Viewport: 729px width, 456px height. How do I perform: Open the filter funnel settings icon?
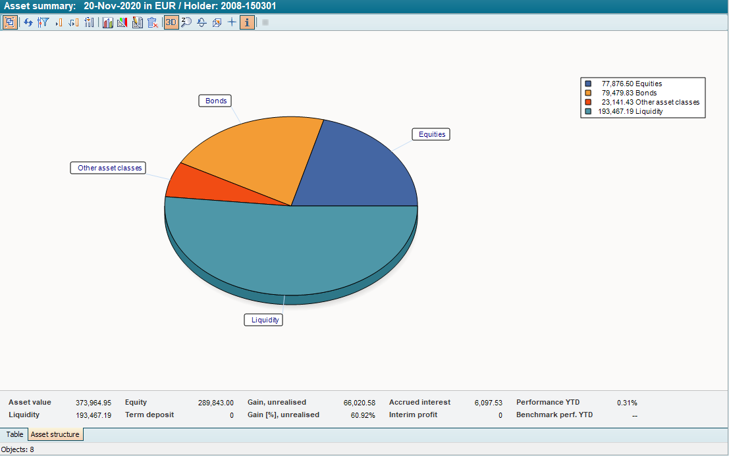(x=43, y=22)
